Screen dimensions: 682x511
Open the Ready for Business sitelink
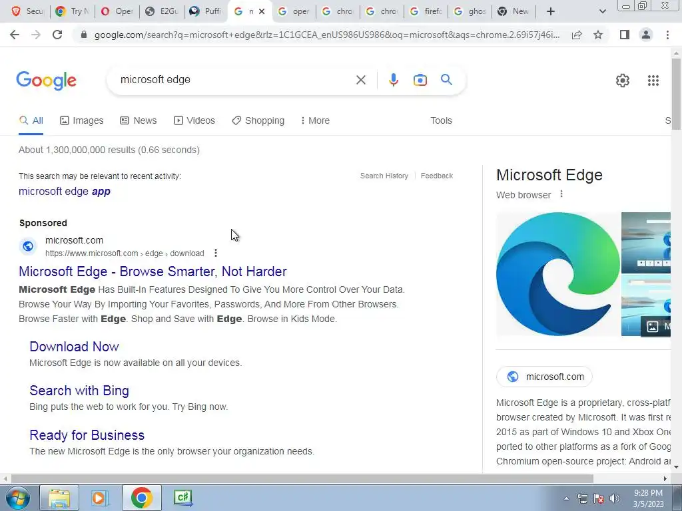click(x=87, y=435)
